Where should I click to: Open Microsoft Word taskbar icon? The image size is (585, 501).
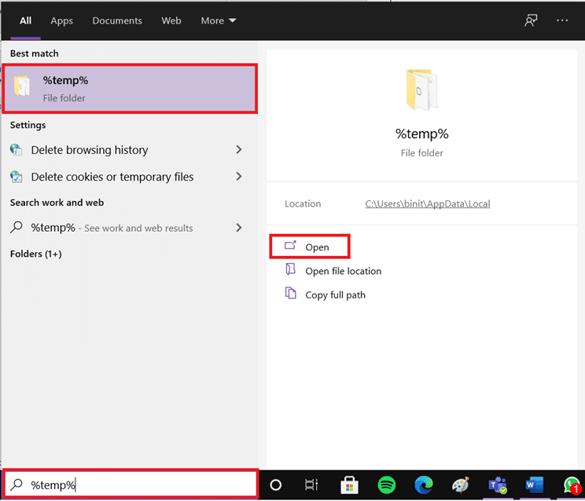pos(535,485)
